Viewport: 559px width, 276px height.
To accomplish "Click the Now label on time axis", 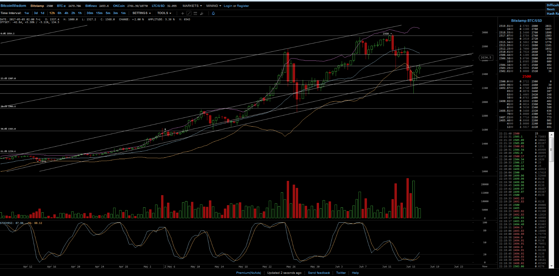I will click(485, 267).
